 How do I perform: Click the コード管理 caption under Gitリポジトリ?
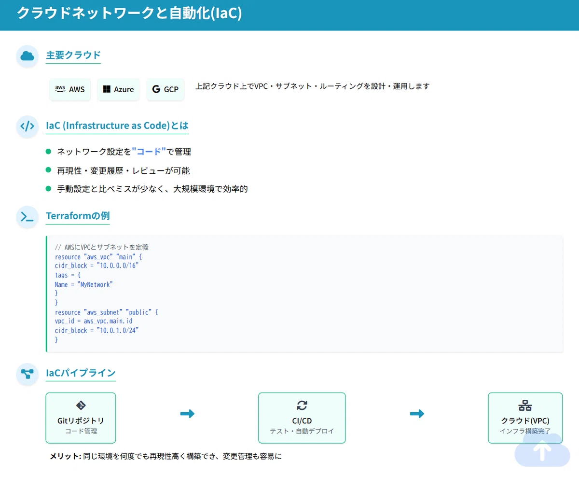click(81, 431)
